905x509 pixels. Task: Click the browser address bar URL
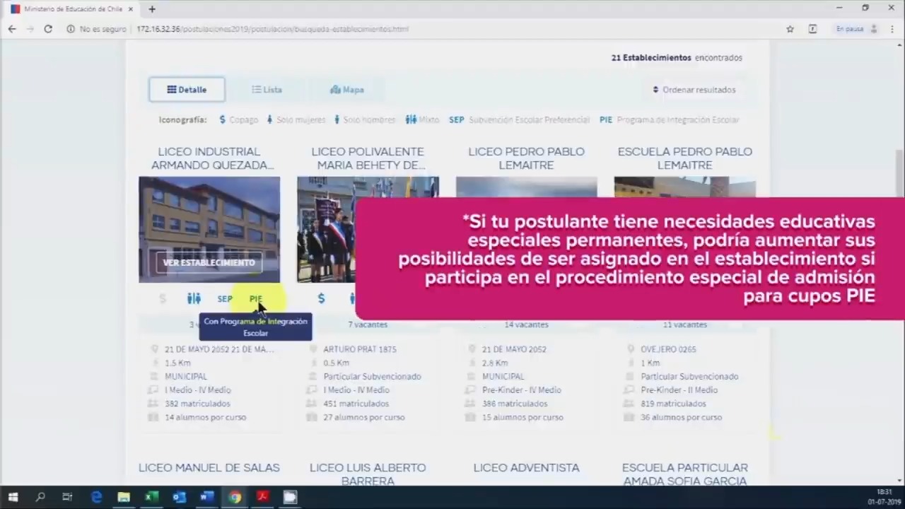coord(272,29)
